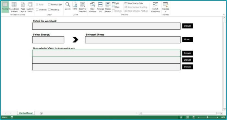The image size is (227, 120).
Task: Click the Unhide window option
Action: [x=117, y=11]
